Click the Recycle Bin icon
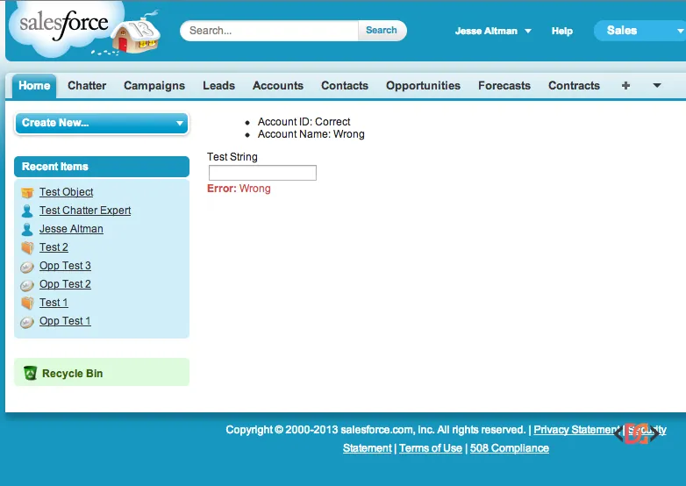 [31, 373]
